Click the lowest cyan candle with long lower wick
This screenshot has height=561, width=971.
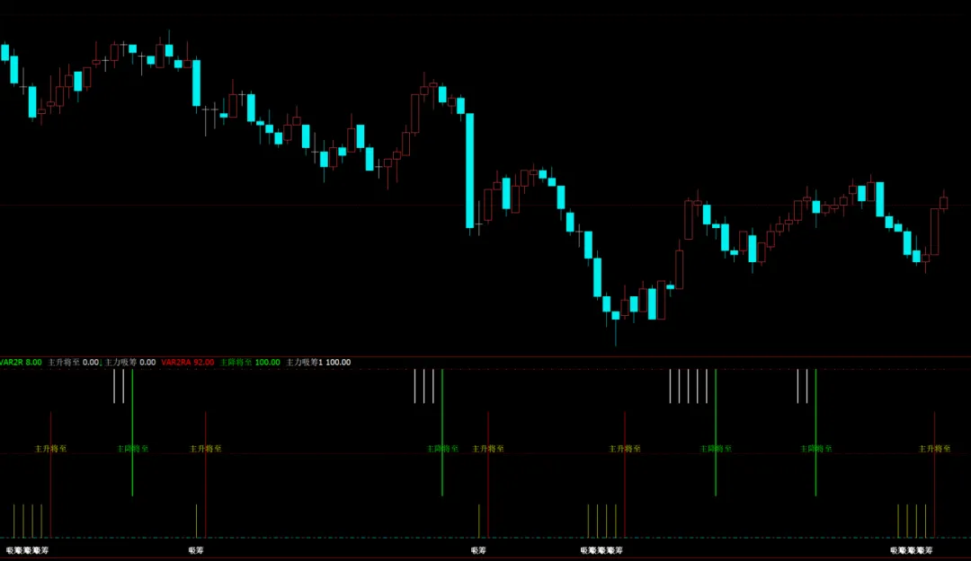tap(616, 315)
